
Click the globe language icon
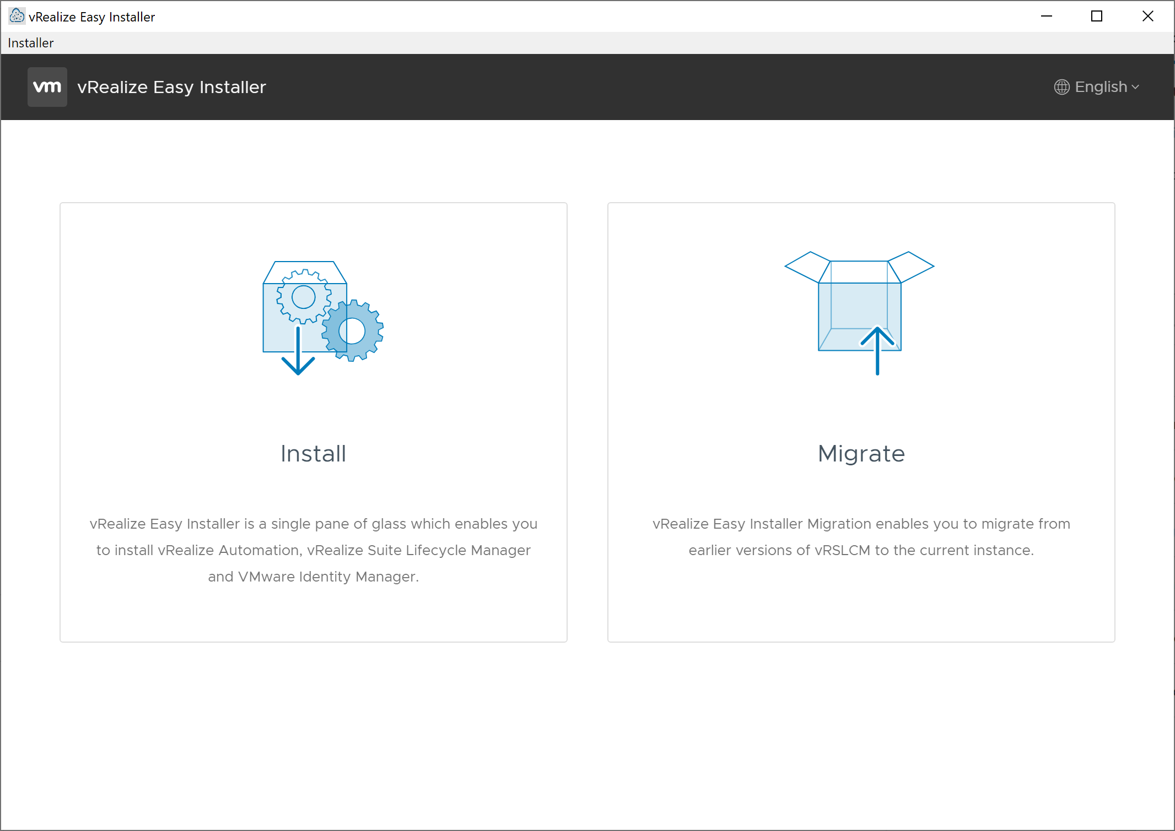tap(1061, 87)
